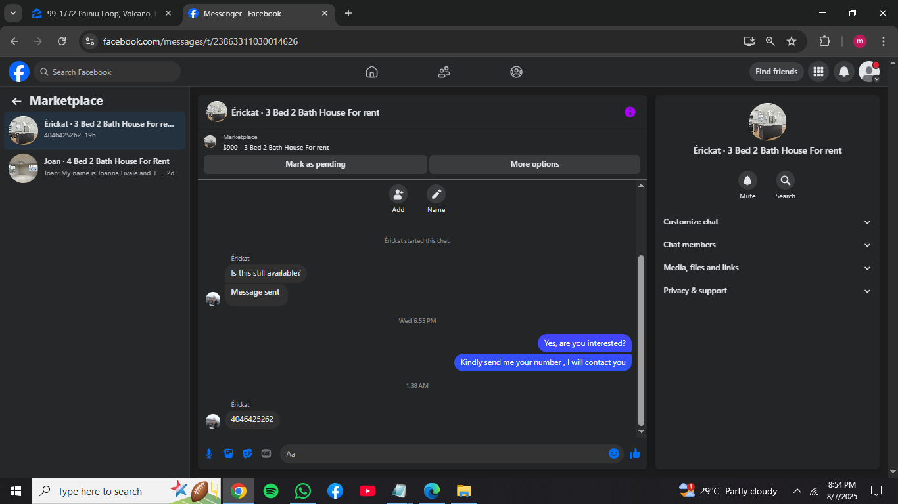Open the Friends icon in top navigation
The height and width of the screenshot is (504, 898).
(444, 72)
